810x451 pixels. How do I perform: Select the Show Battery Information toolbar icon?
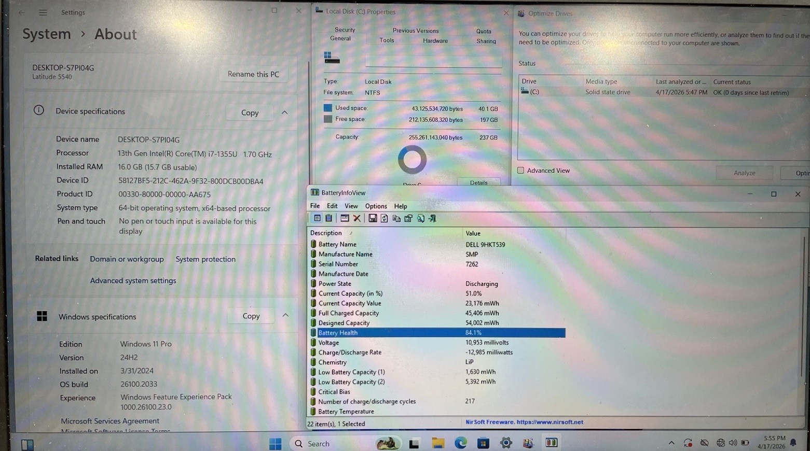point(317,218)
